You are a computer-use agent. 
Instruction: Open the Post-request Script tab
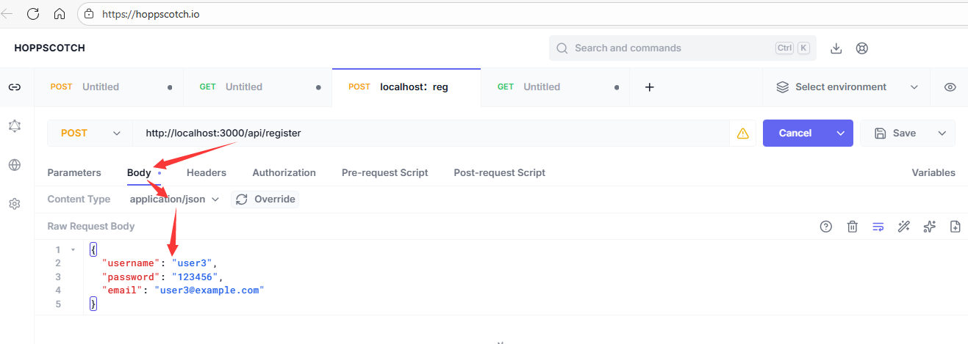pos(500,173)
